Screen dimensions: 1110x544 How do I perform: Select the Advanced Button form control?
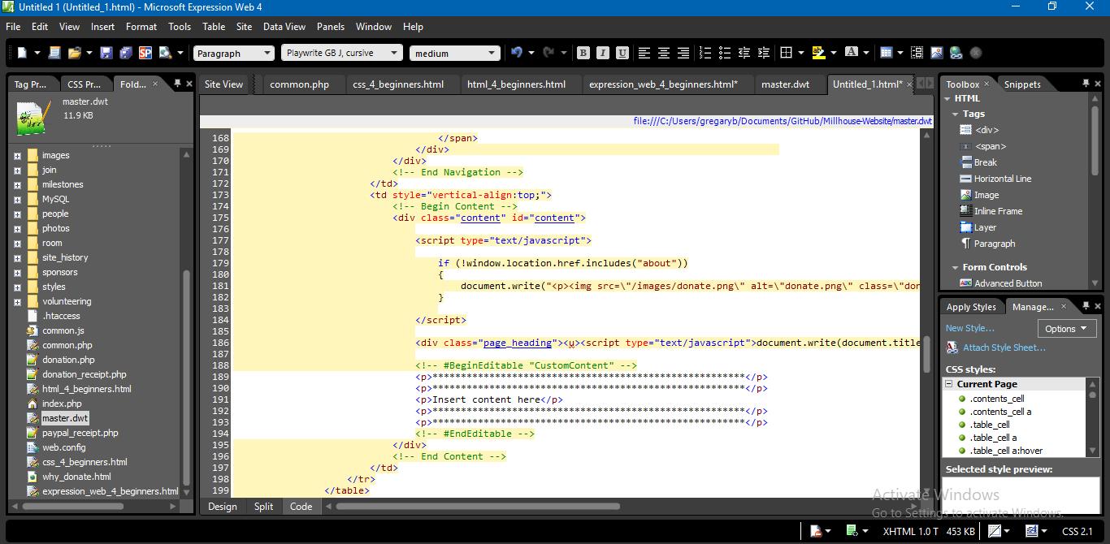click(x=1008, y=283)
